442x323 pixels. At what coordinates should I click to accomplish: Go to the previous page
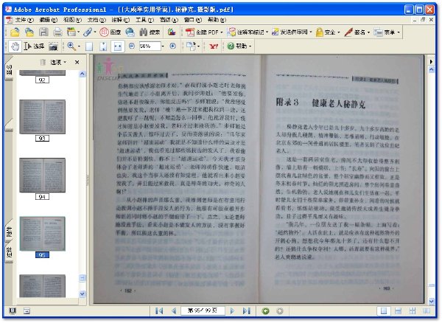[174, 311]
